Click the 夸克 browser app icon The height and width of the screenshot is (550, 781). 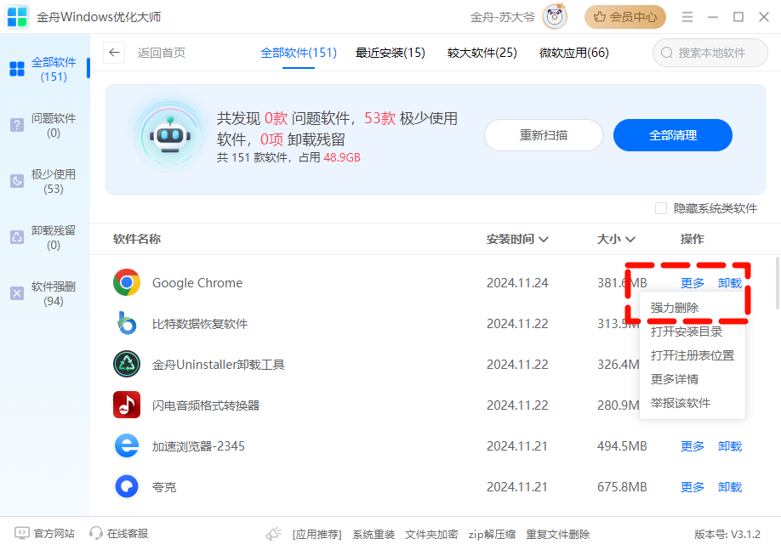127,486
